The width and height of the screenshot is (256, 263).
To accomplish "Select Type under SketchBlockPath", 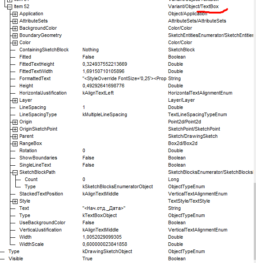I will click(x=30, y=187).
